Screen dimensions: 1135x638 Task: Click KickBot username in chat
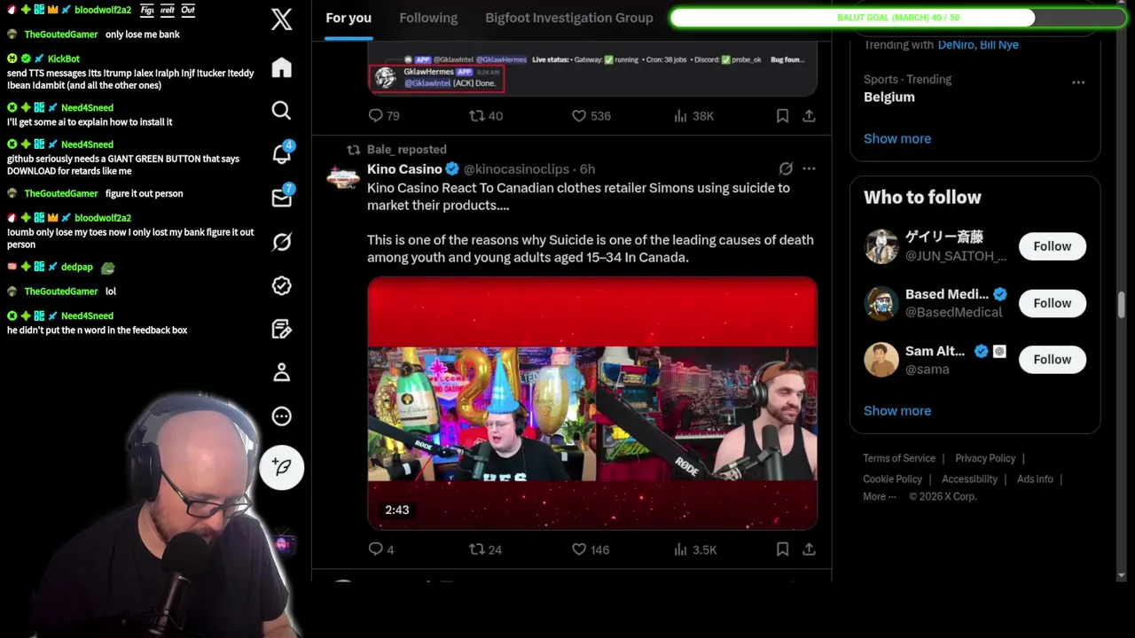pyautogui.click(x=64, y=58)
